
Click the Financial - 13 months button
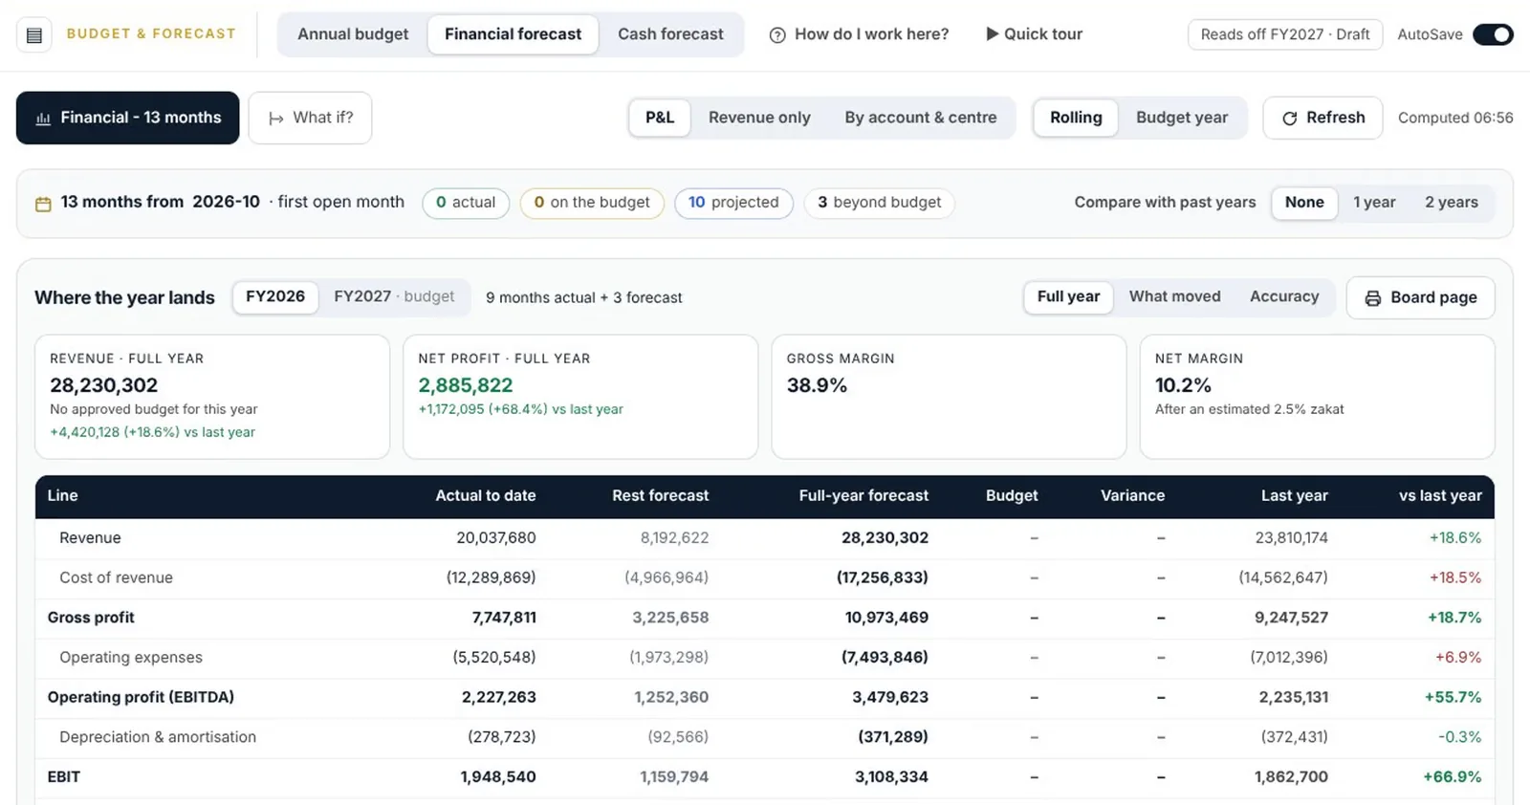[127, 118]
